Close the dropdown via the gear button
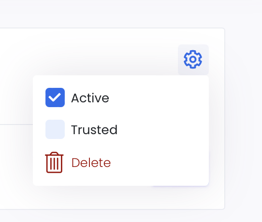 tap(193, 60)
